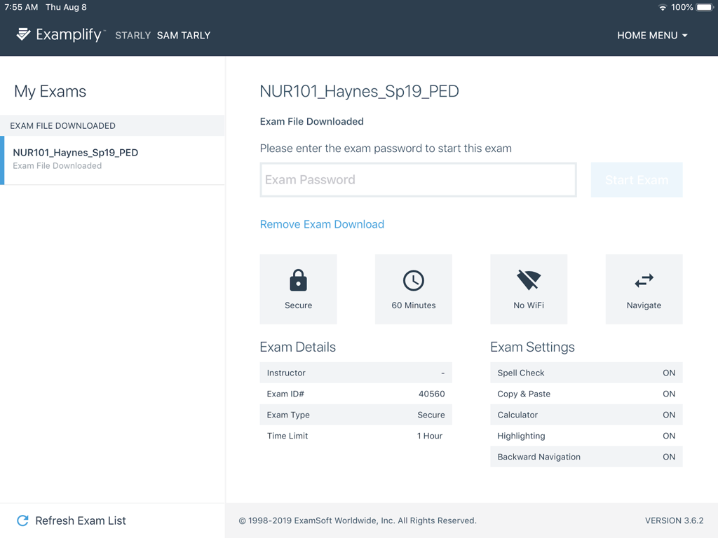Click the battery indicator icon
This screenshot has width=718, height=538.
pyautogui.click(x=703, y=7)
